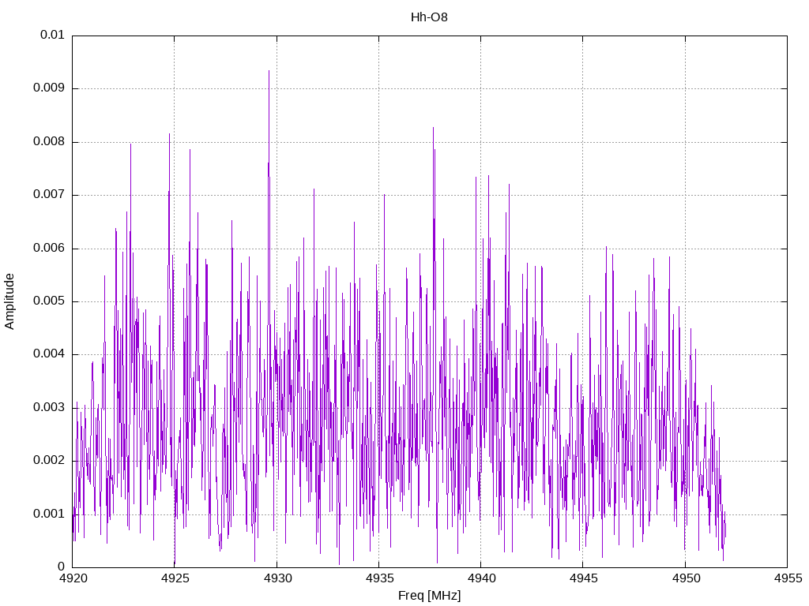The height and width of the screenshot is (606, 809).
Task: Click the 0.007 y-axis tick label
Action: (x=49, y=195)
